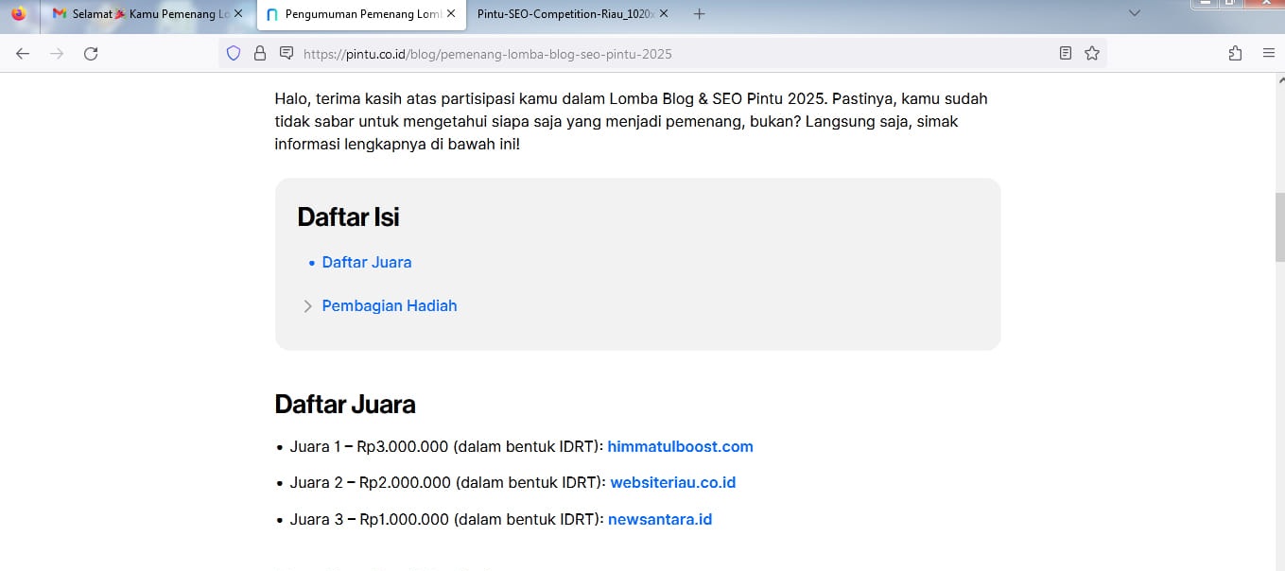Screen dimensions: 1285x571
Task: Click the speech bubble icon in the address bar
Action: (287, 54)
